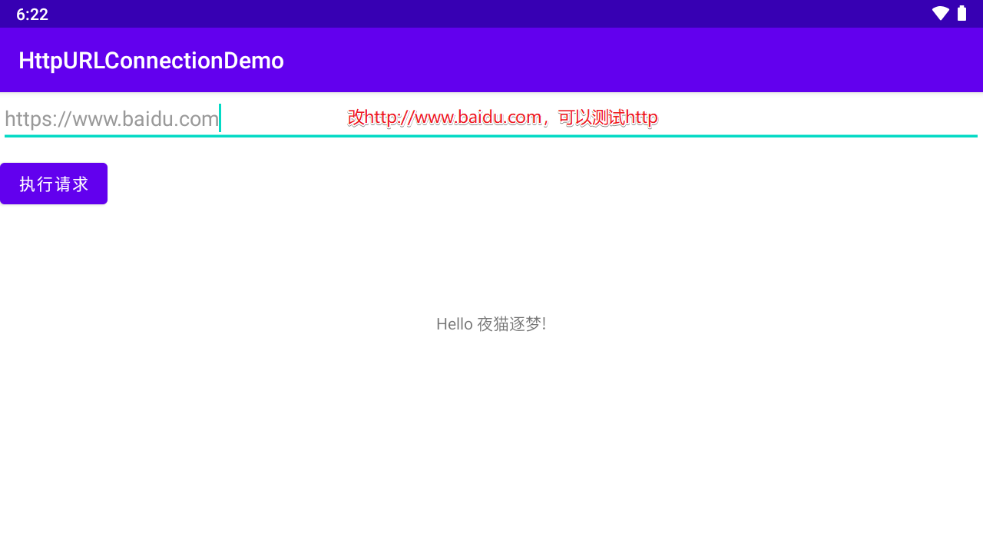Tap the hint text https://www.baidu.com
Image resolution: width=983 pixels, height=553 pixels.
point(111,118)
